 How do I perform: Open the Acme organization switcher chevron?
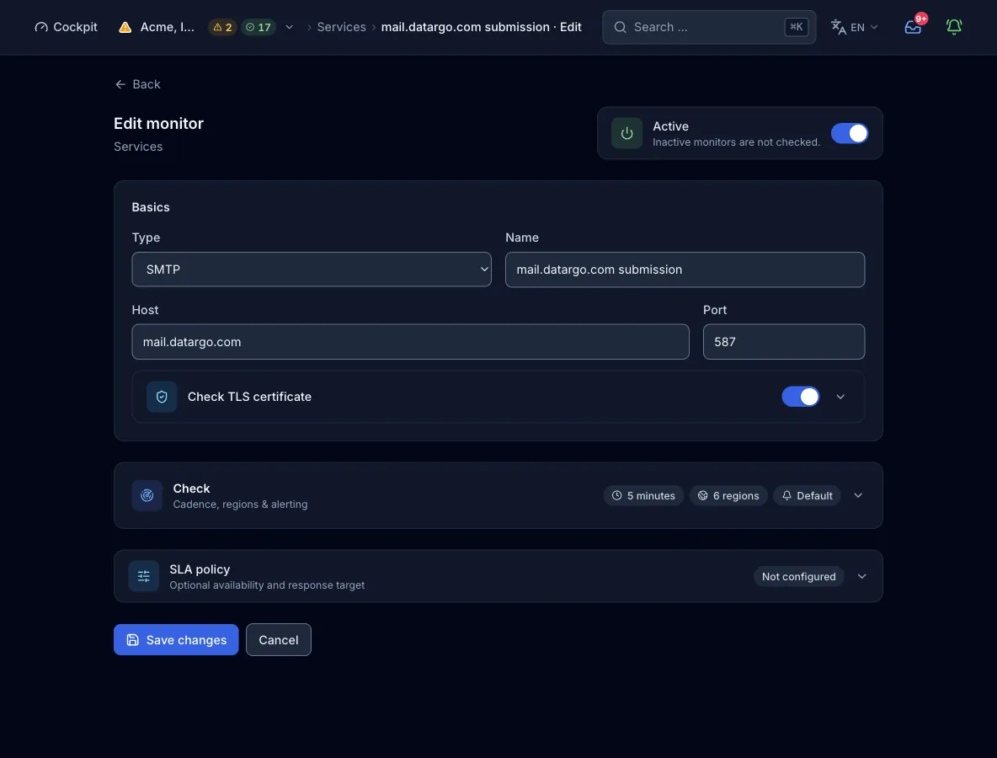[x=290, y=27]
